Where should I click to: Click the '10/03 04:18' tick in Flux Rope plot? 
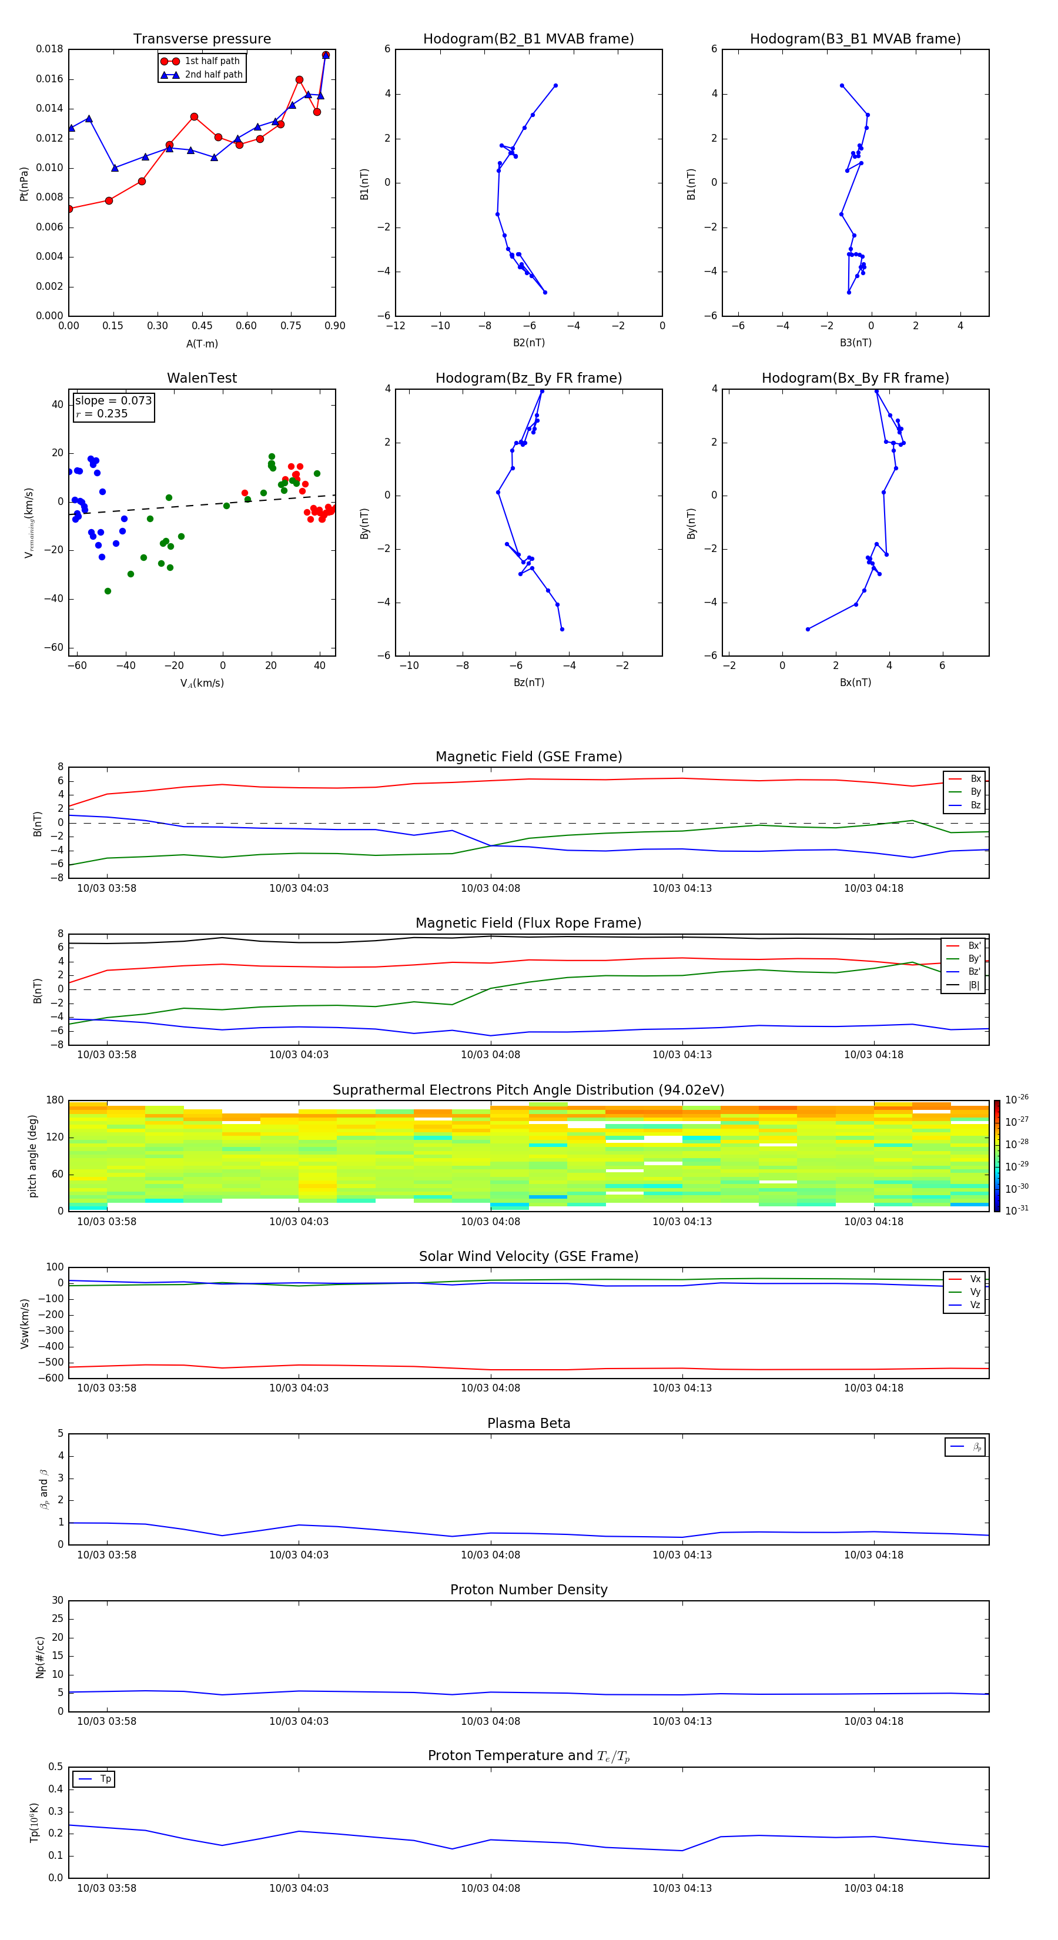tap(873, 1055)
